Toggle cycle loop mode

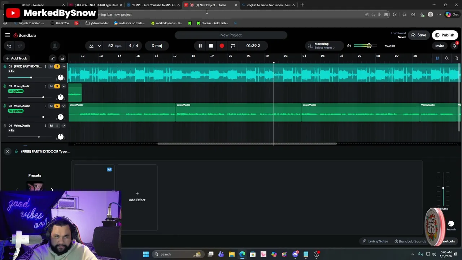pos(232,45)
